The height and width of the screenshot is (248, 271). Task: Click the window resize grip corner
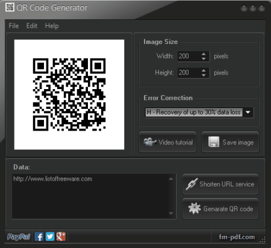click(262, 239)
